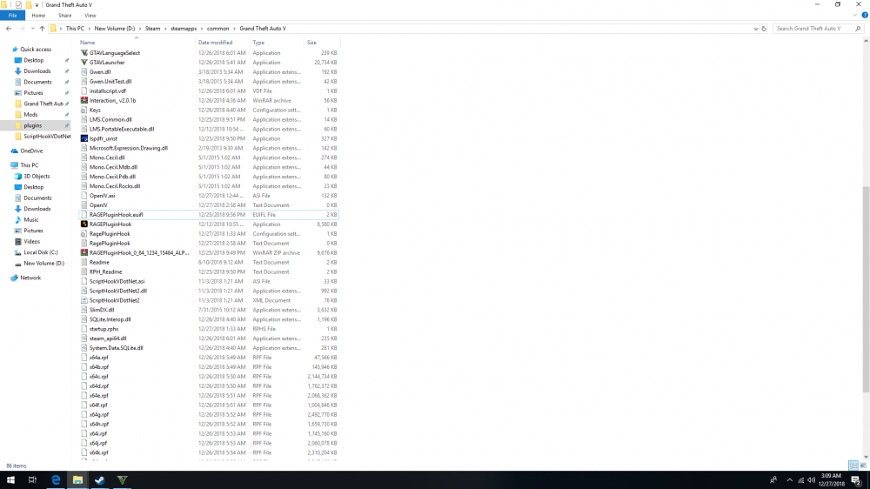
Task: Click the GTA V launcher taskbar icon
Action: (x=122, y=480)
